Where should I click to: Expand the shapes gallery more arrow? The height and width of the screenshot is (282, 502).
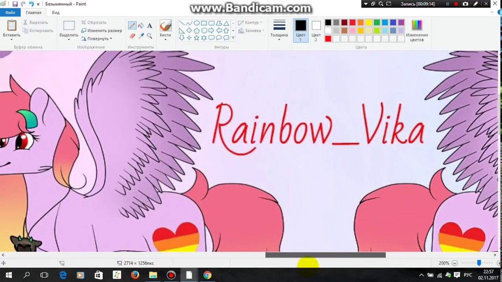click(233, 38)
